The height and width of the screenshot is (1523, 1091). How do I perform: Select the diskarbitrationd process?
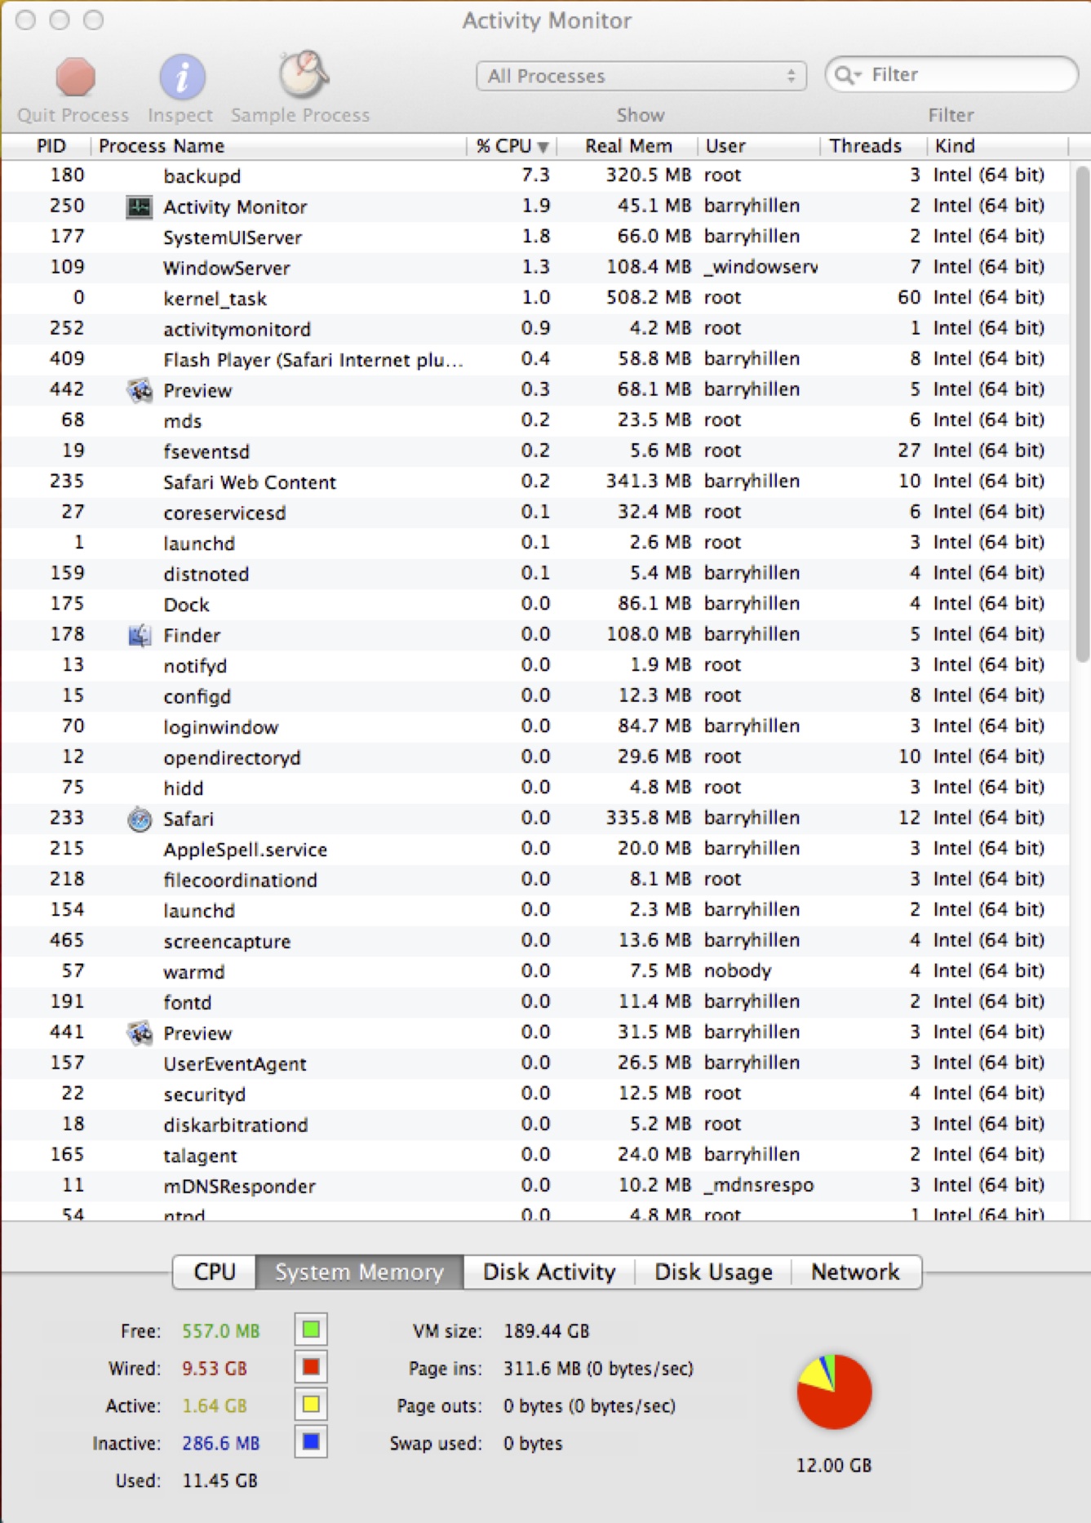[535, 1125]
